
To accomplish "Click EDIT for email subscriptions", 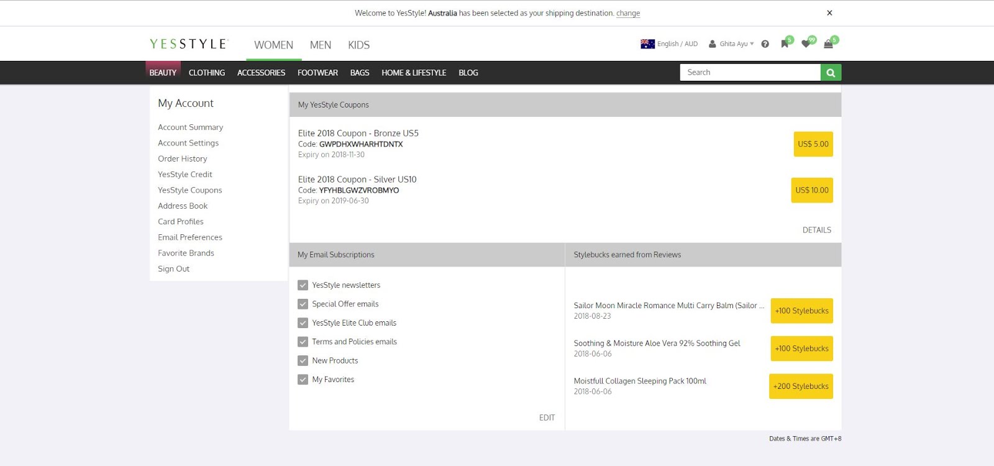I will point(547,418).
